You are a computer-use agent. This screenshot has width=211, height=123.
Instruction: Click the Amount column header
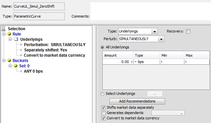(118, 55)
